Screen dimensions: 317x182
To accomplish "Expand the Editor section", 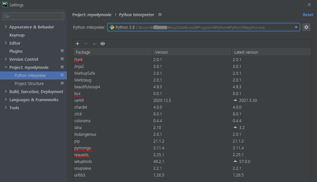I will point(6,43).
